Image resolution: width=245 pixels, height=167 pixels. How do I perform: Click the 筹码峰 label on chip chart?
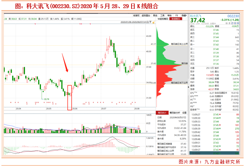(184, 63)
